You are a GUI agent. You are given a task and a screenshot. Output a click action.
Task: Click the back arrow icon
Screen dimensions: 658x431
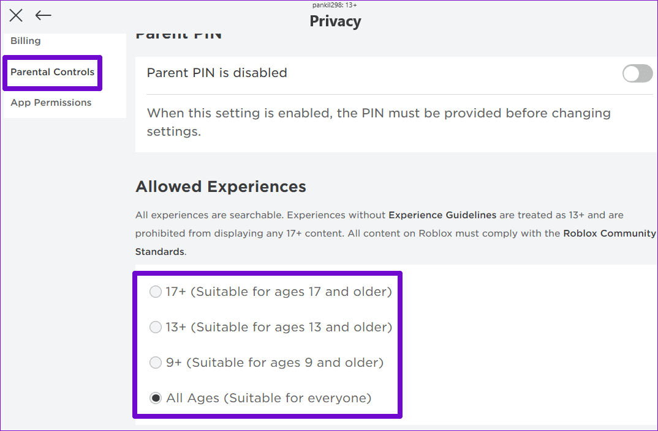[x=43, y=15]
